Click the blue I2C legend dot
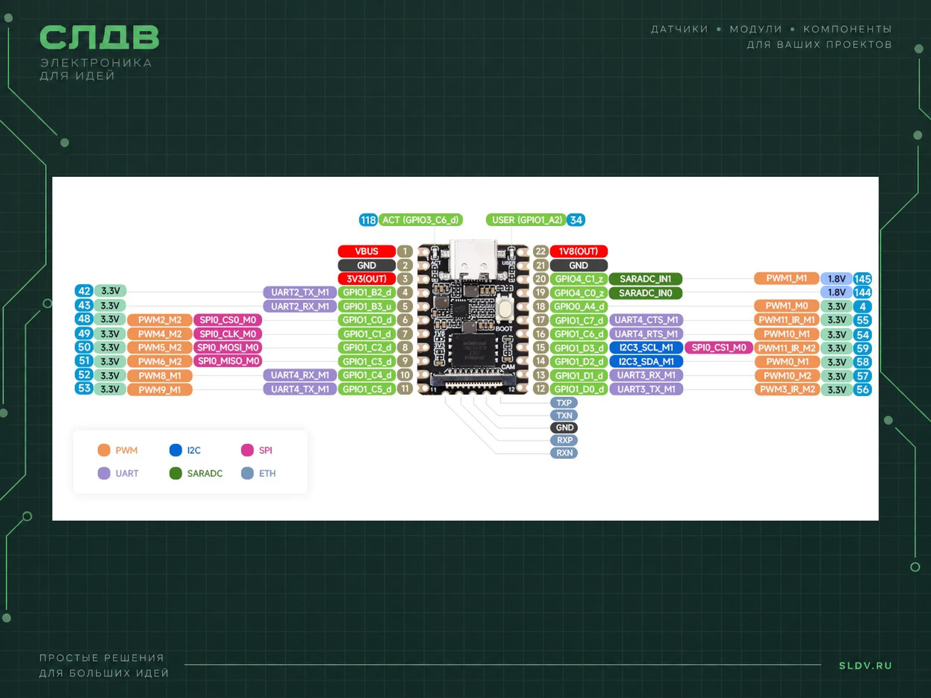931x698 pixels. (176, 450)
